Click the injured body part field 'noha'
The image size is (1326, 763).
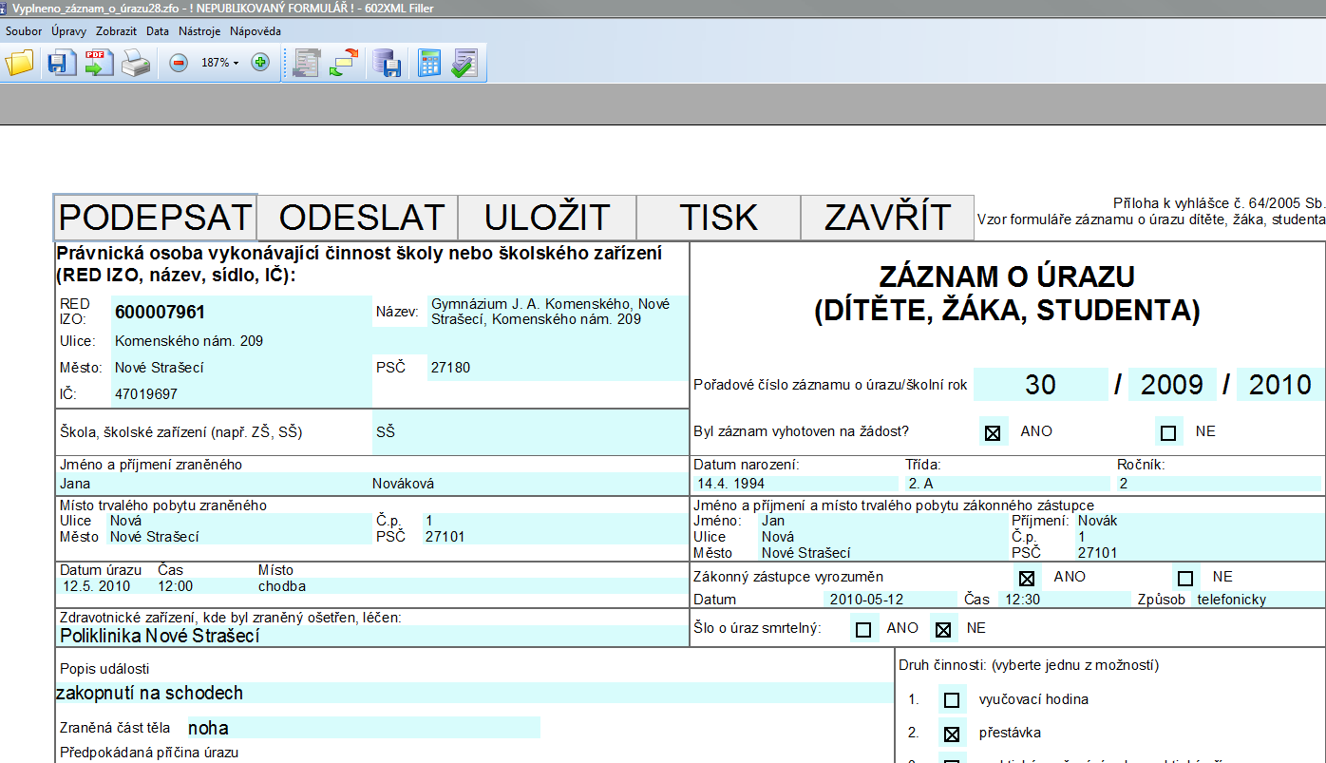click(364, 728)
